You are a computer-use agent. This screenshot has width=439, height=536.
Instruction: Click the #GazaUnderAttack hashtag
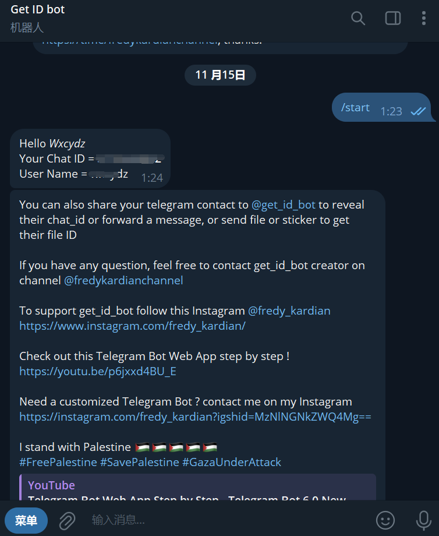coord(232,463)
